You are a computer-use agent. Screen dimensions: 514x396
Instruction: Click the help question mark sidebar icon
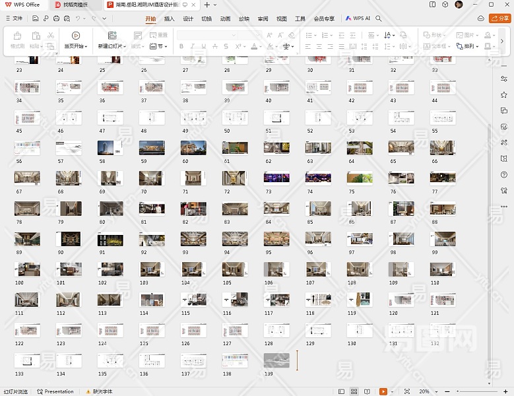504,174
